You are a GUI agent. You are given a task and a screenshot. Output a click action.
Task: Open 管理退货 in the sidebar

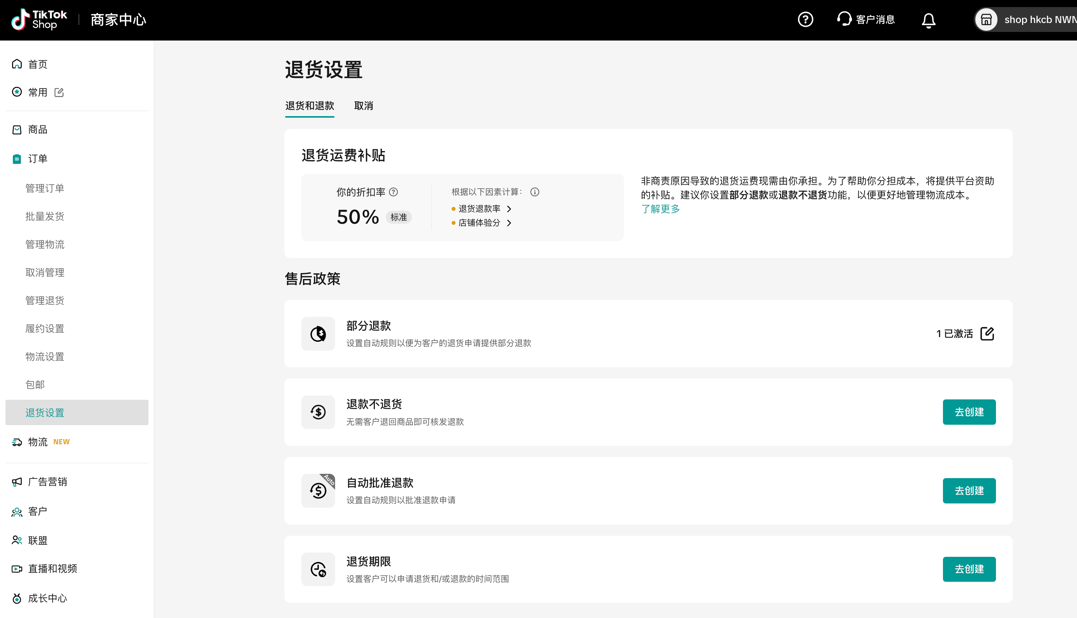pos(44,300)
